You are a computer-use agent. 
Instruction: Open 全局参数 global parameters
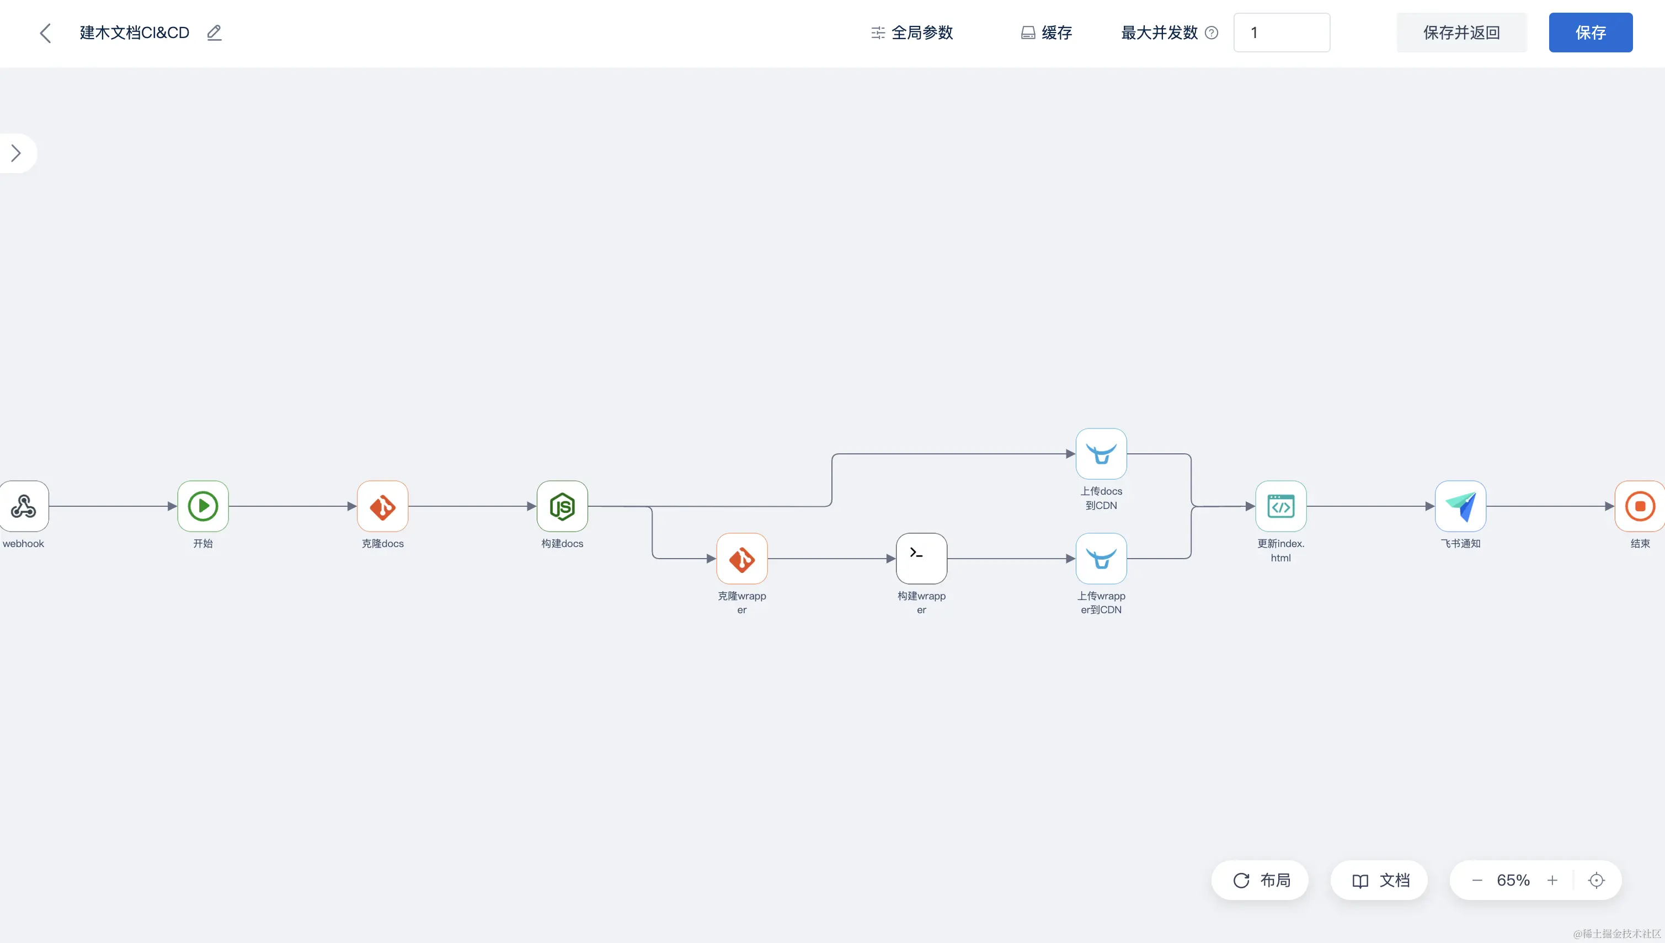(x=911, y=33)
